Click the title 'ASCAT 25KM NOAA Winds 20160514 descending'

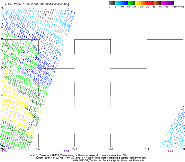[37, 4]
